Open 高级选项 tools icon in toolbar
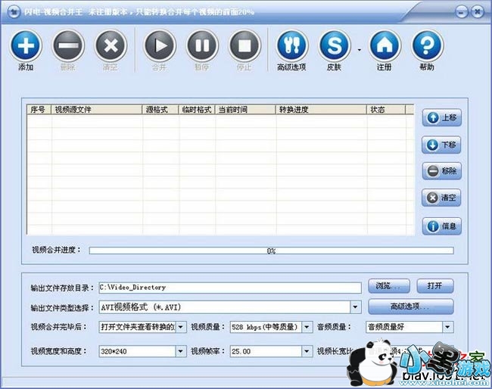The width and height of the screenshot is (492, 389). (292, 45)
